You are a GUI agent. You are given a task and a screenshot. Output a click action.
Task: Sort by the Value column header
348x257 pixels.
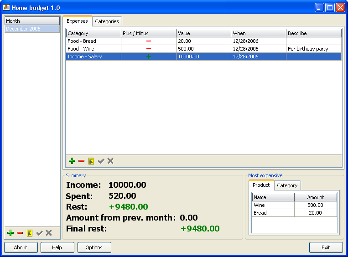pos(203,33)
